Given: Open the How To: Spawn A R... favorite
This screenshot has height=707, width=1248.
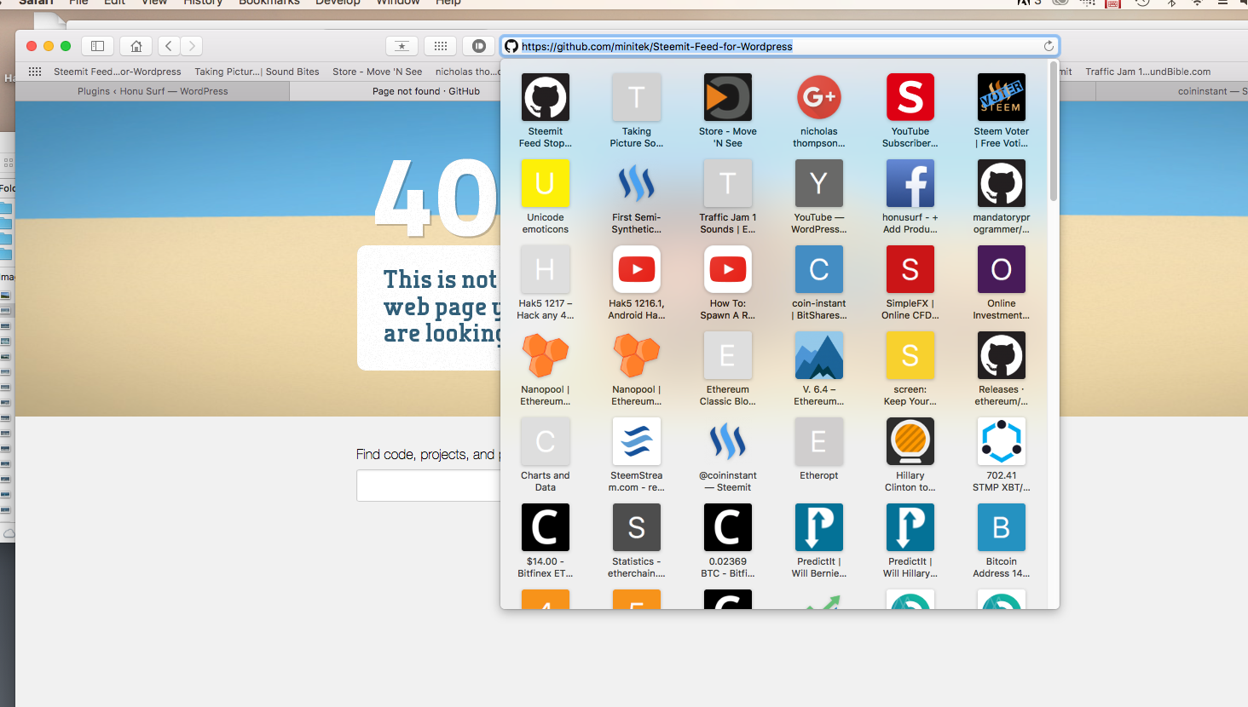Looking at the screenshot, I should pos(728,269).
